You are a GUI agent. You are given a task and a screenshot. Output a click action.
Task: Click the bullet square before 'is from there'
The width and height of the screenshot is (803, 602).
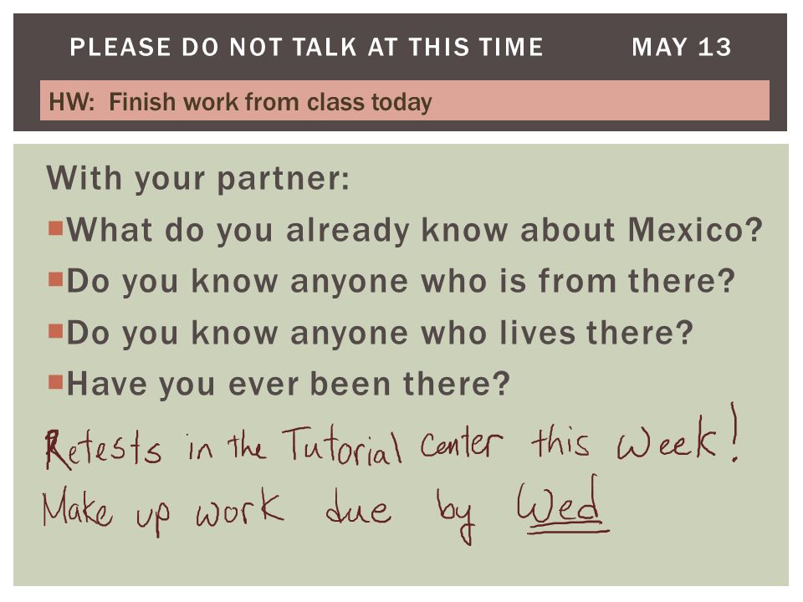55,279
